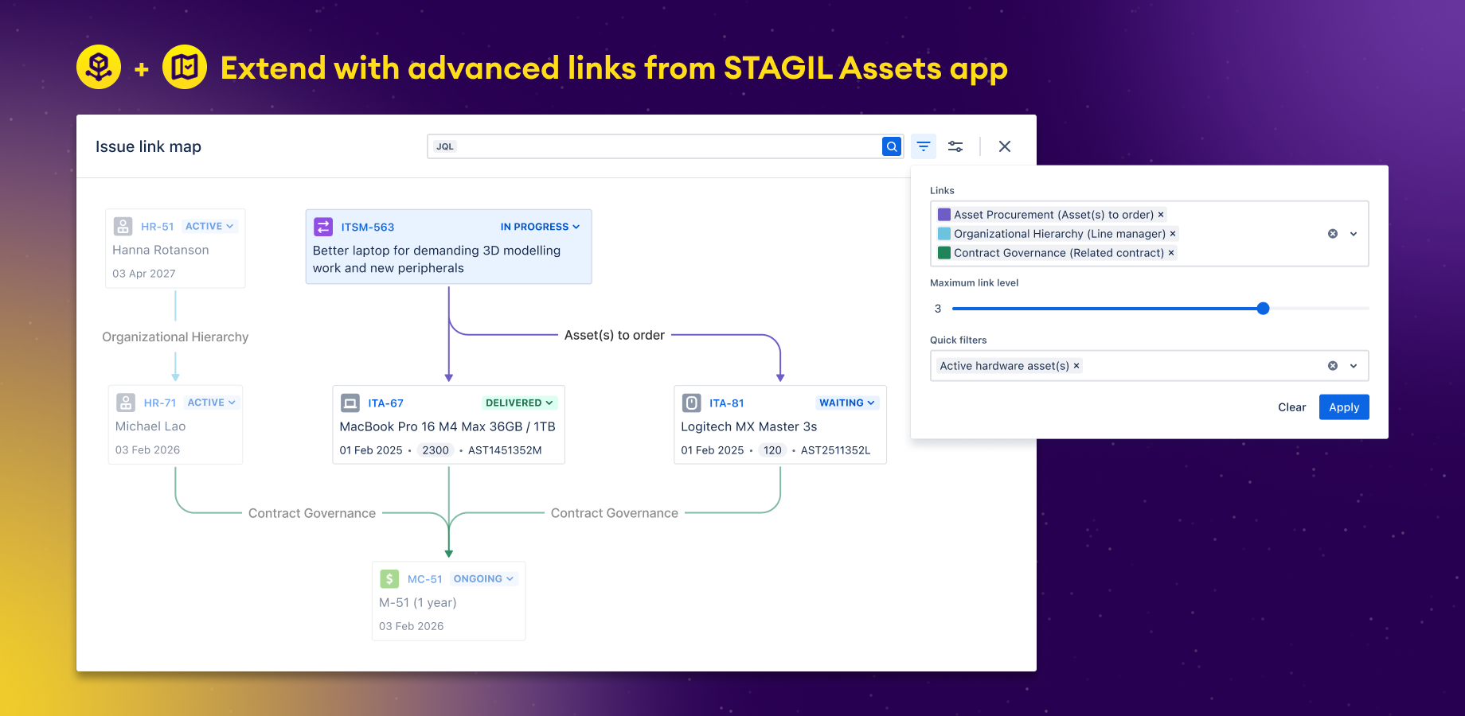
Task: Click the laptop asset icon on ITA-67
Action: pyautogui.click(x=350, y=403)
